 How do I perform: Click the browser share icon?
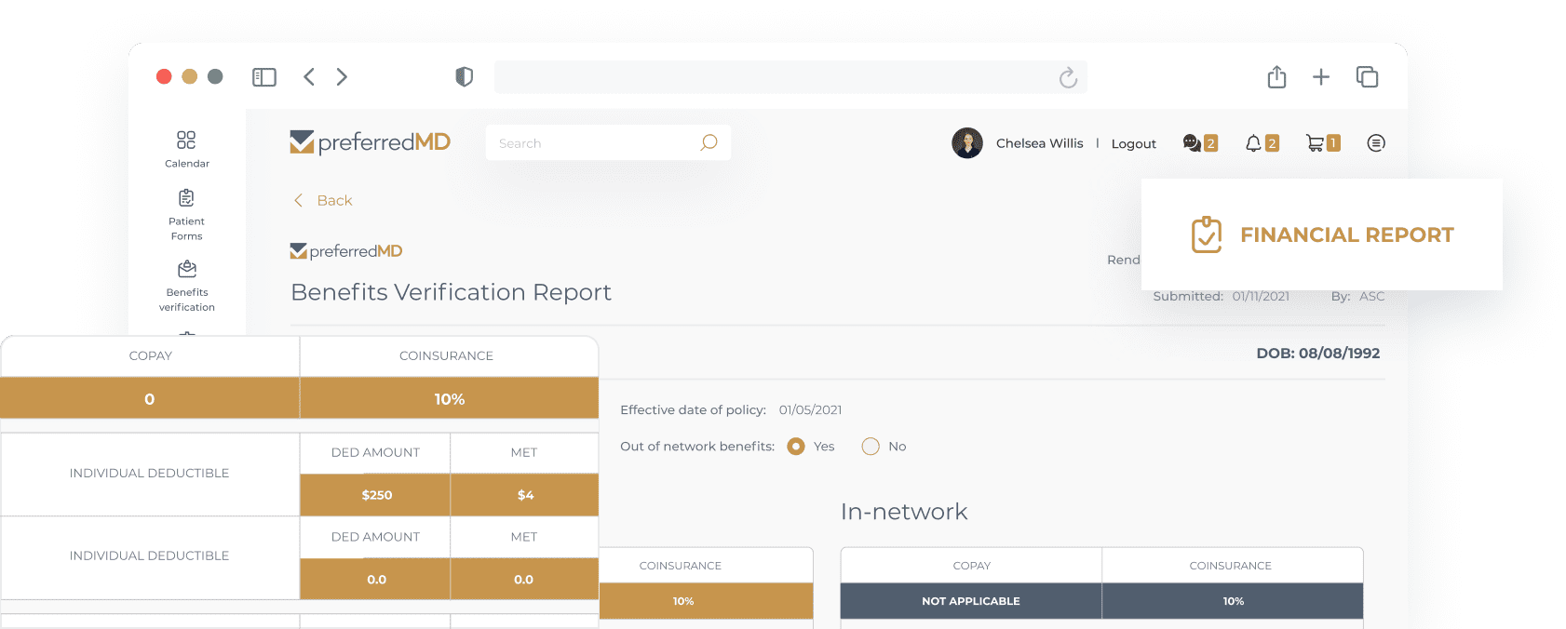point(1276,77)
